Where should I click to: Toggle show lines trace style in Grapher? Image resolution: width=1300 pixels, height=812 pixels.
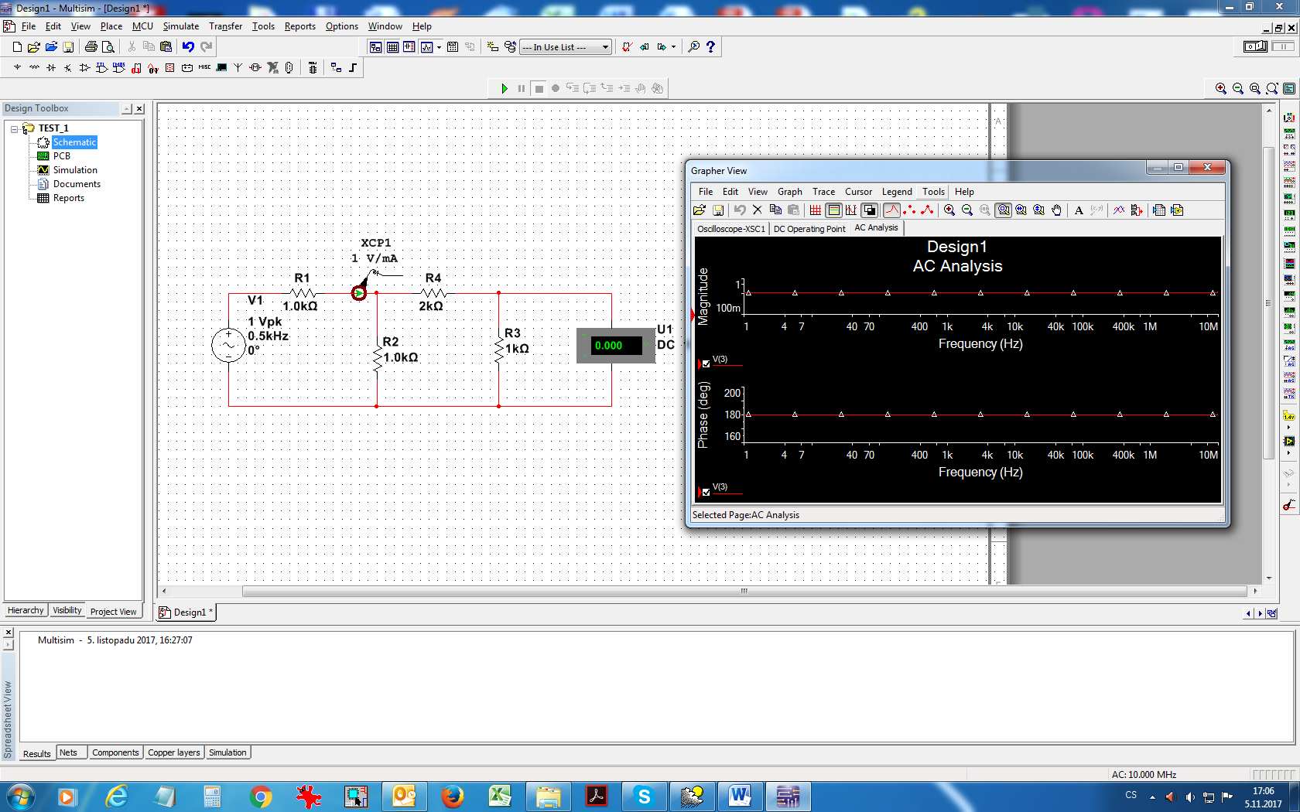(x=891, y=210)
